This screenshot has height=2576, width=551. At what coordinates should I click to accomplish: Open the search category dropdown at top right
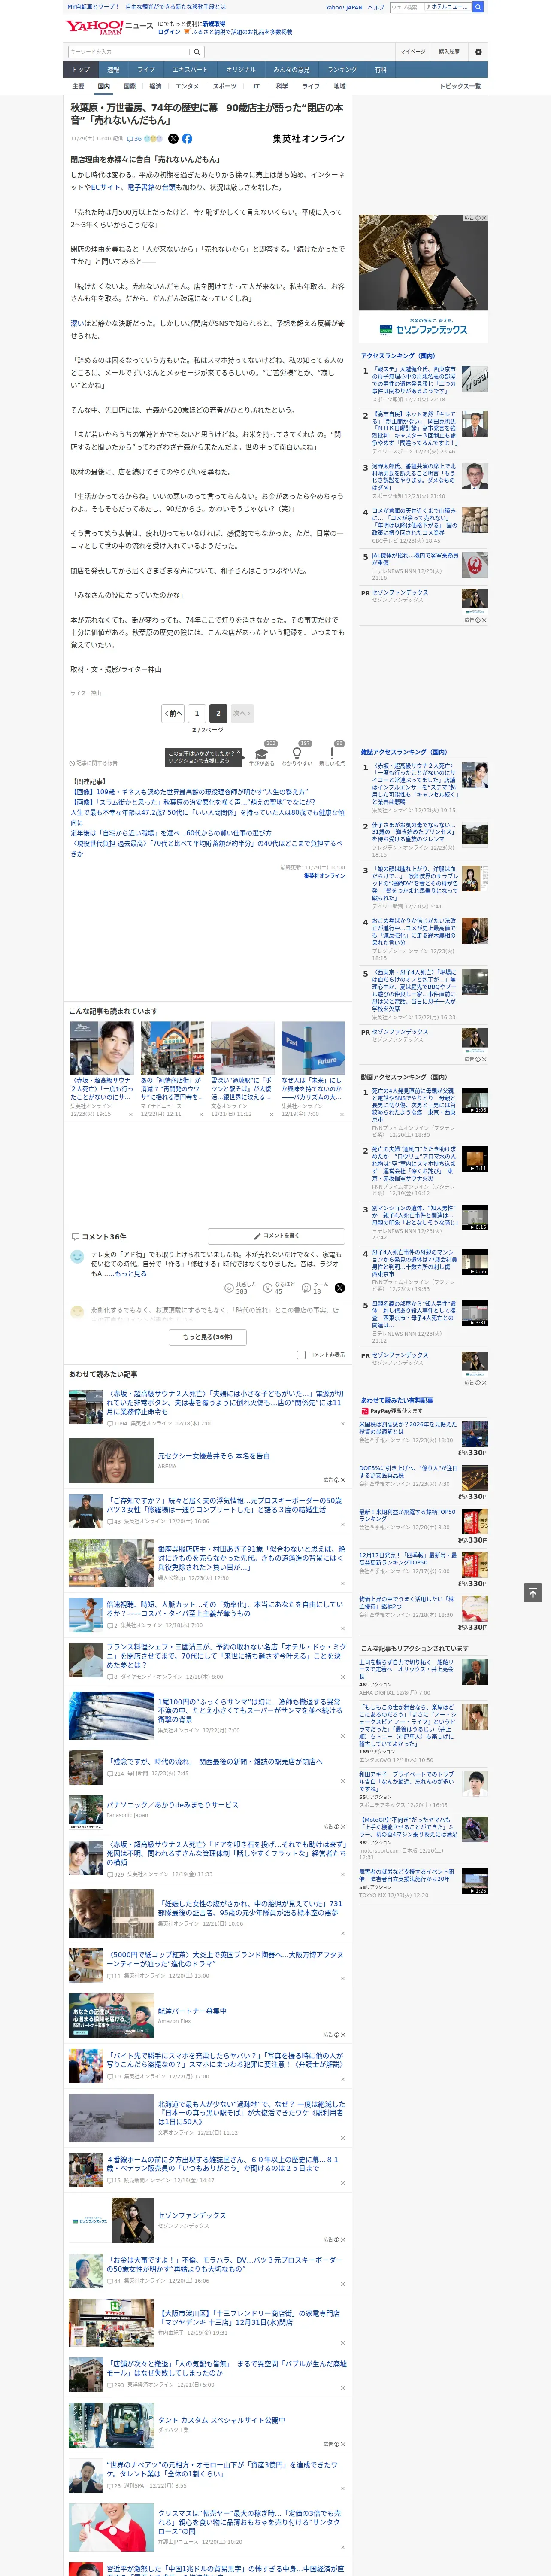(x=447, y=7)
